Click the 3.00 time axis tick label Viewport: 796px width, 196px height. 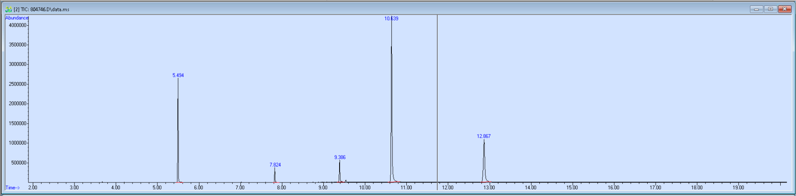tap(74, 187)
